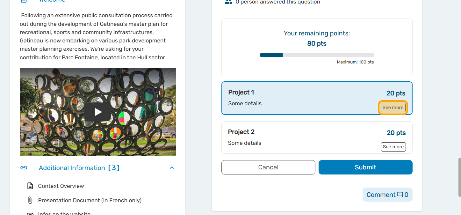Screen dimensions: 461x215
Task: Expand See more for Project 1
Action: coord(393,108)
